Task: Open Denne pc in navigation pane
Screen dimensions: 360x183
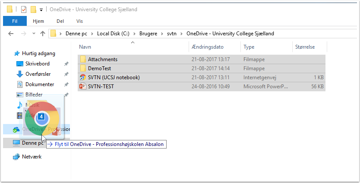Action: click(33, 143)
